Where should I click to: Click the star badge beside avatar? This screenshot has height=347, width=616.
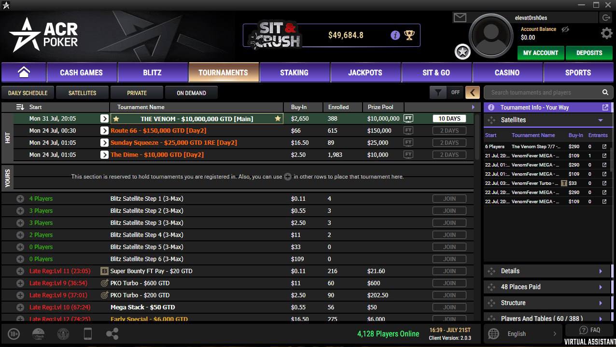pyautogui.click(x=462, y=52)
